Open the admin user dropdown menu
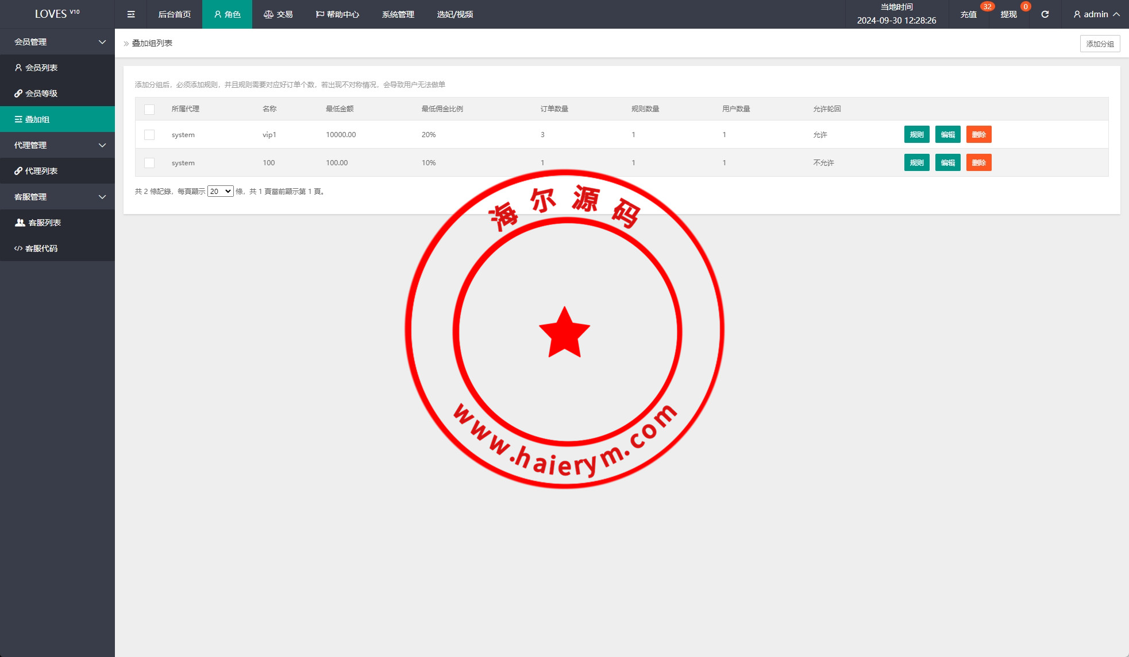The height and width of the screenshot is (657, 1129). [1096, 14]
